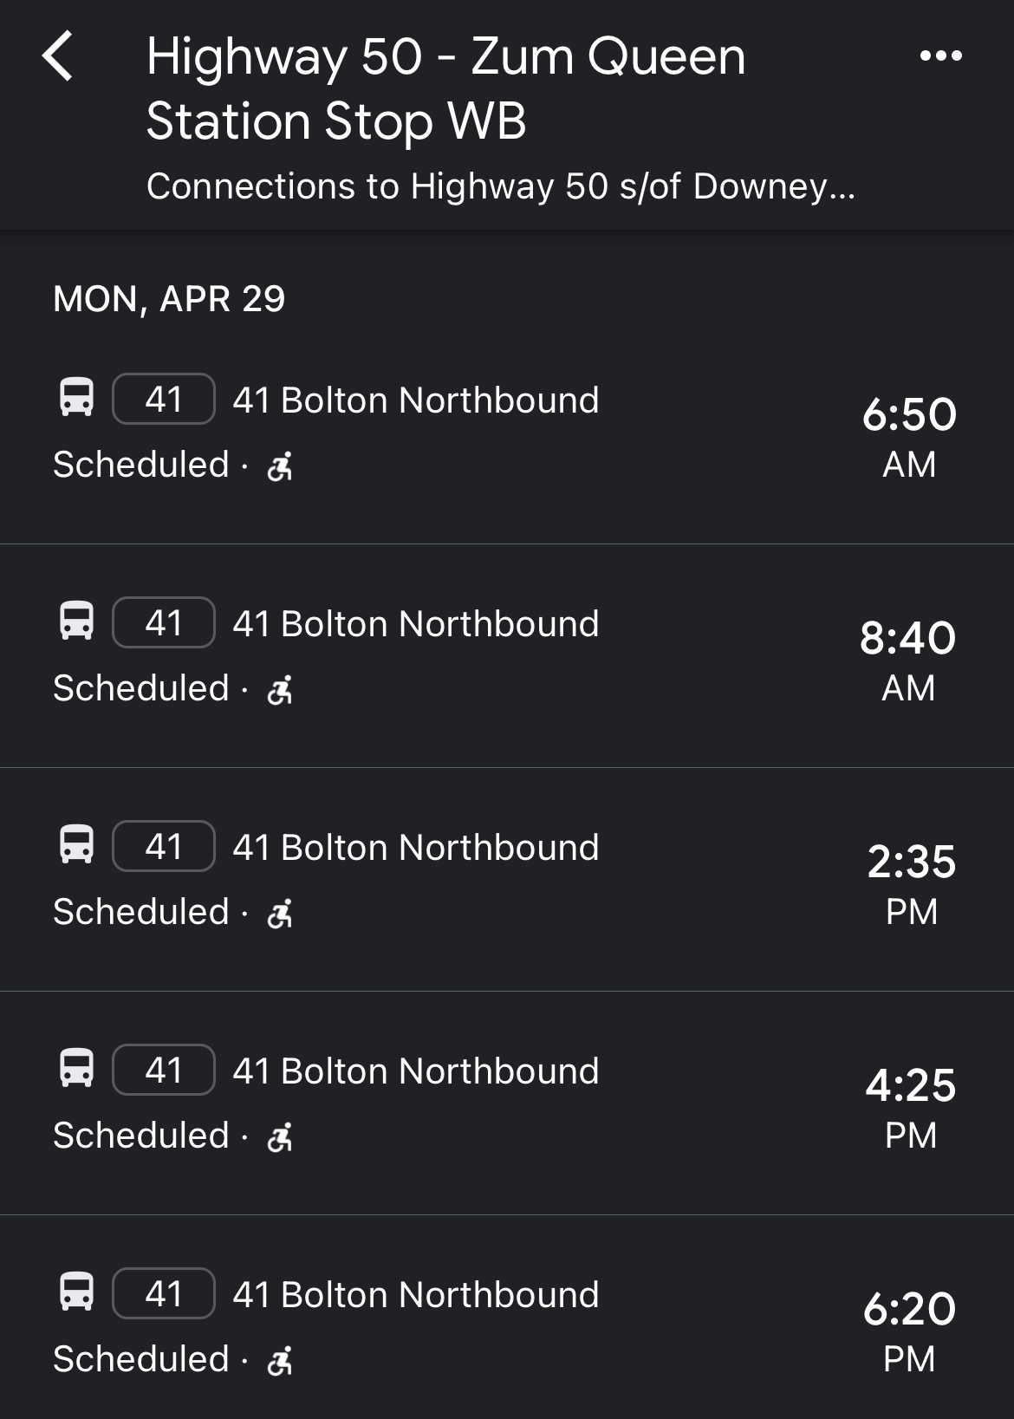The width and height of the screenshot is (1014, 1419).
Task: Tap Scheduled status on 8:40 AM trip
Action: click(x=141, y=688)
